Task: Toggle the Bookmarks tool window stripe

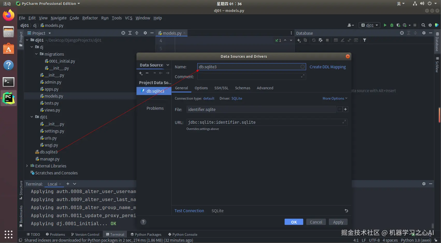Action: (x=21, y=216)
